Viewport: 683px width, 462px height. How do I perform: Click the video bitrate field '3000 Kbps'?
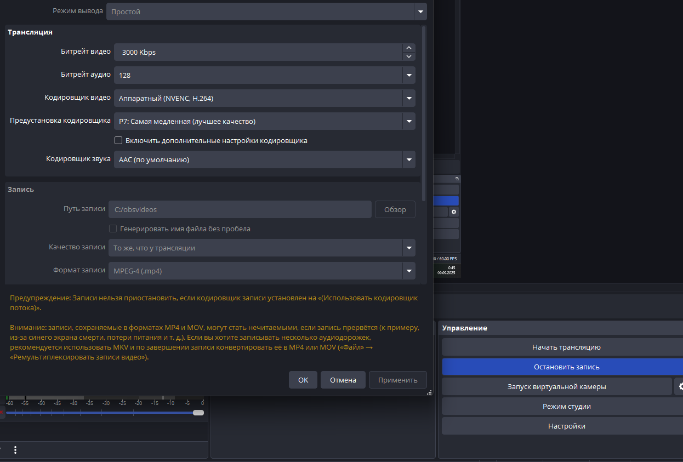click(x=258, y=52)
